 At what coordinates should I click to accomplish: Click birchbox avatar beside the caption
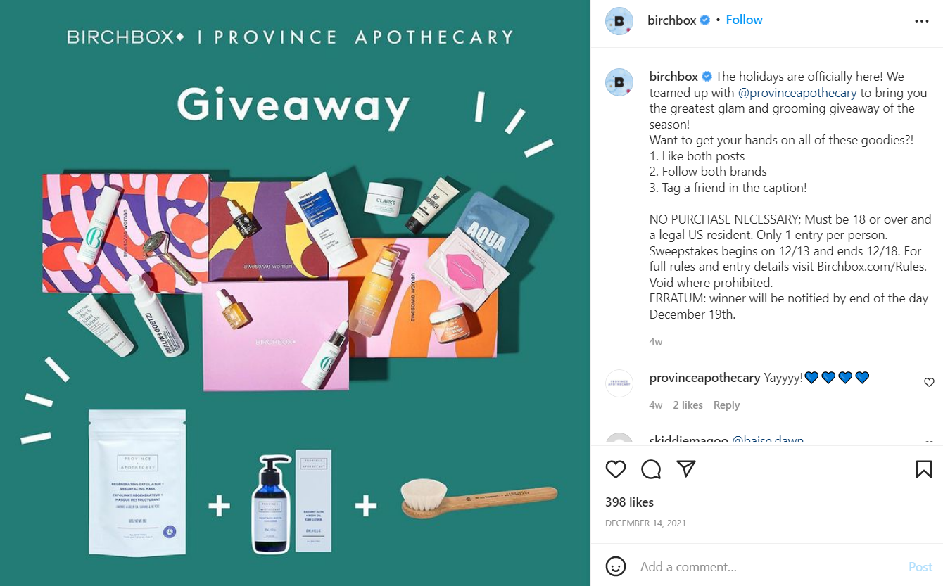click(x=619, y=82)
